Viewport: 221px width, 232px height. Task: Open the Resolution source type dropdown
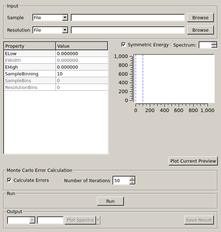pos(50,30)
